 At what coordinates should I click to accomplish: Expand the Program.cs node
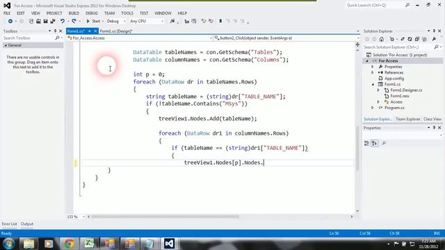point(373,108)
